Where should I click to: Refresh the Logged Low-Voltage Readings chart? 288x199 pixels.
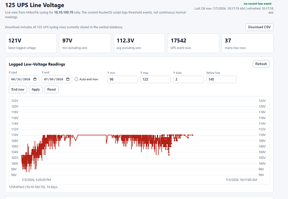[x=261, y=64]
